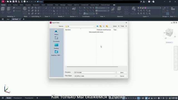Open the Desktop shortcut in the places sidebar
The width and height of the screenshot is (178, 100).
(x=56, y=46)
